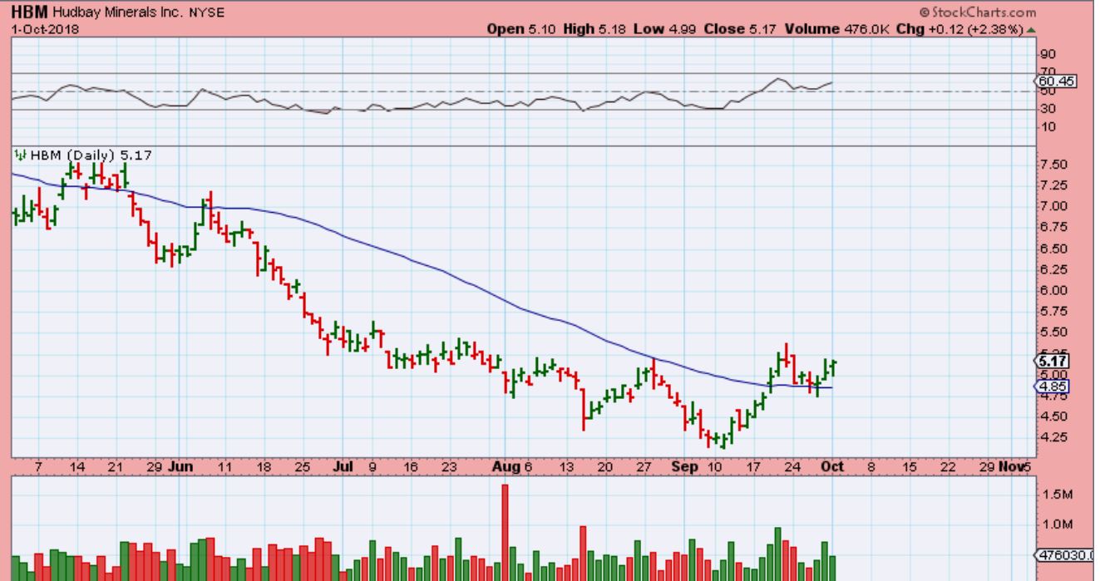Click the tallest red volume bar in early August
The image size is (1100, 581).
(x=505, y=532)
